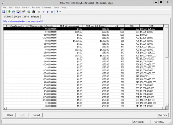Open query properties from the toolbar
Screen dimensions: 173x125
(23, 12)
